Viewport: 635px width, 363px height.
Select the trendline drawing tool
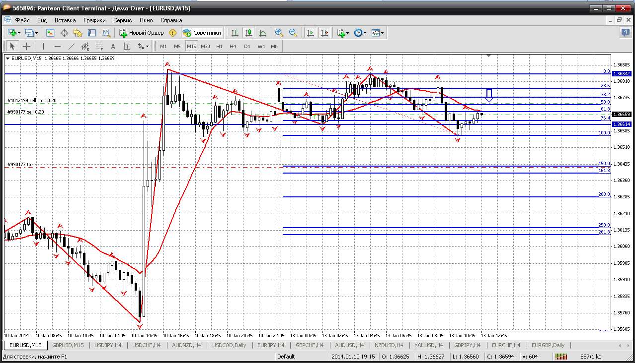(72, 46)
